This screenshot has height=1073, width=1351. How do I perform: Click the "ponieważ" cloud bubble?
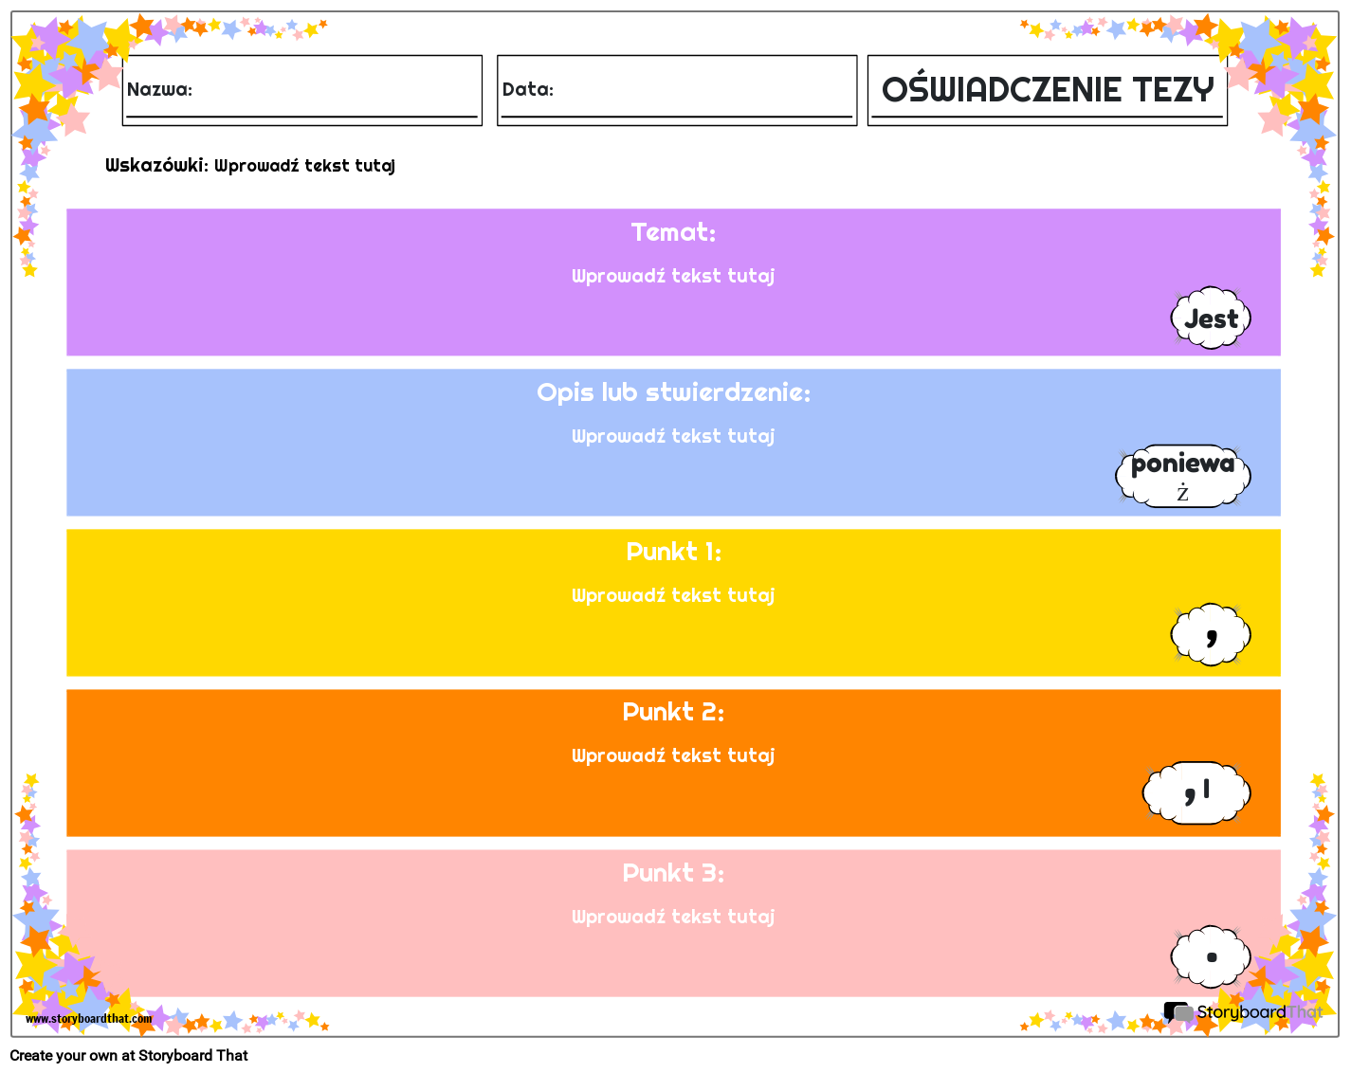tap(1182, 476)
